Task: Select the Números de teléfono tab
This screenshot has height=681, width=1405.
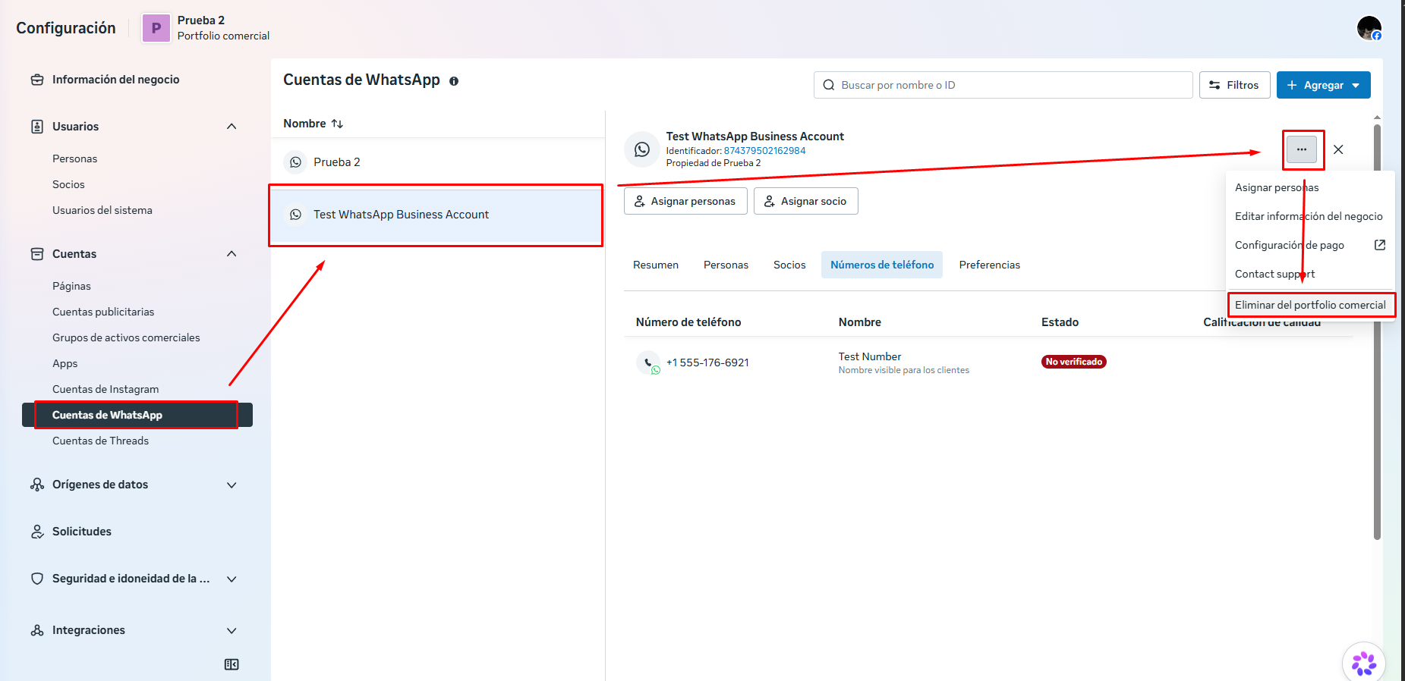Action: 882,265
